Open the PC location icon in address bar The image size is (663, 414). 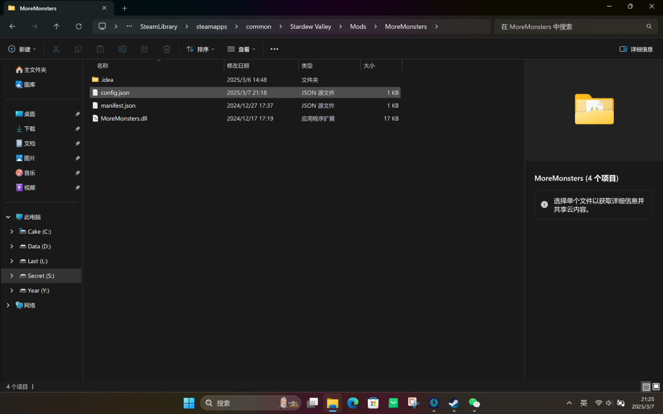coord(102,26)
